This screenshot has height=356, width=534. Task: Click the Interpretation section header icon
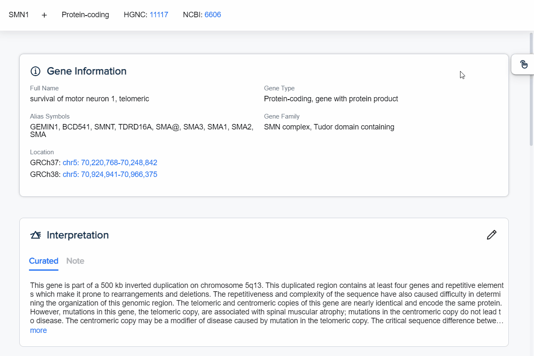pos(36,235)
